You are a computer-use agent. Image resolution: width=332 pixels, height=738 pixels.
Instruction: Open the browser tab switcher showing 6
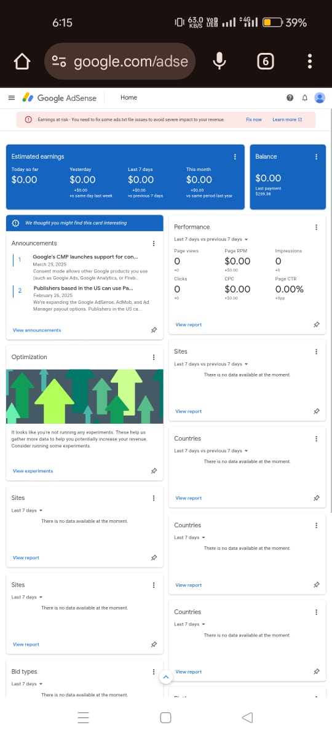pos(265,61)
